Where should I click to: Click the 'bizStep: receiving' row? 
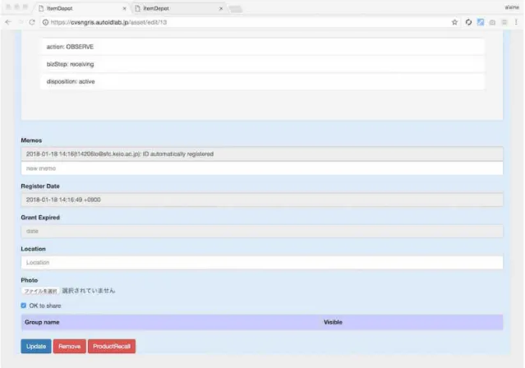click(x=263, y=64)
